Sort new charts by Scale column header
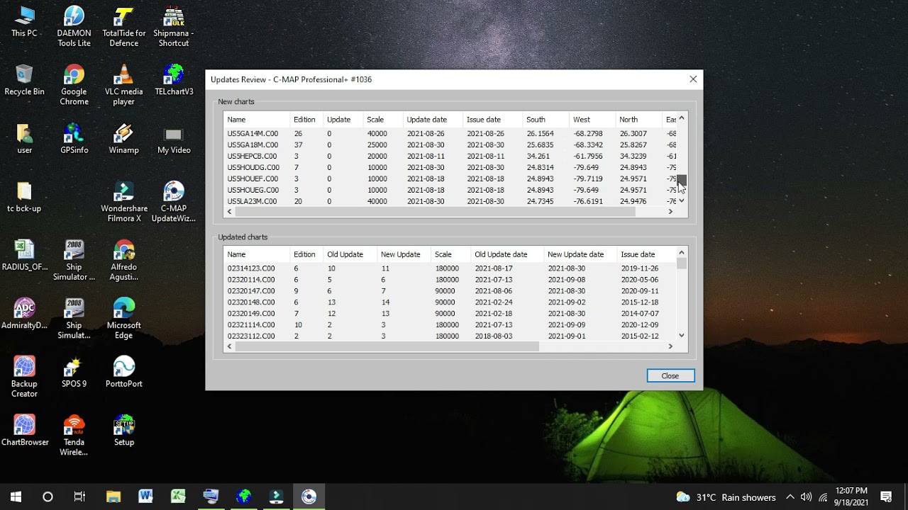This screenshot has height=510, width=908. tap(383, 120)
